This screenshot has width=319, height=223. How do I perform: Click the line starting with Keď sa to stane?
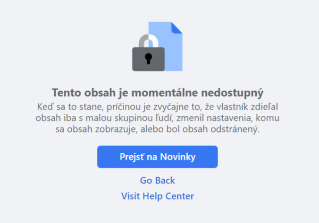pos(157,106)
